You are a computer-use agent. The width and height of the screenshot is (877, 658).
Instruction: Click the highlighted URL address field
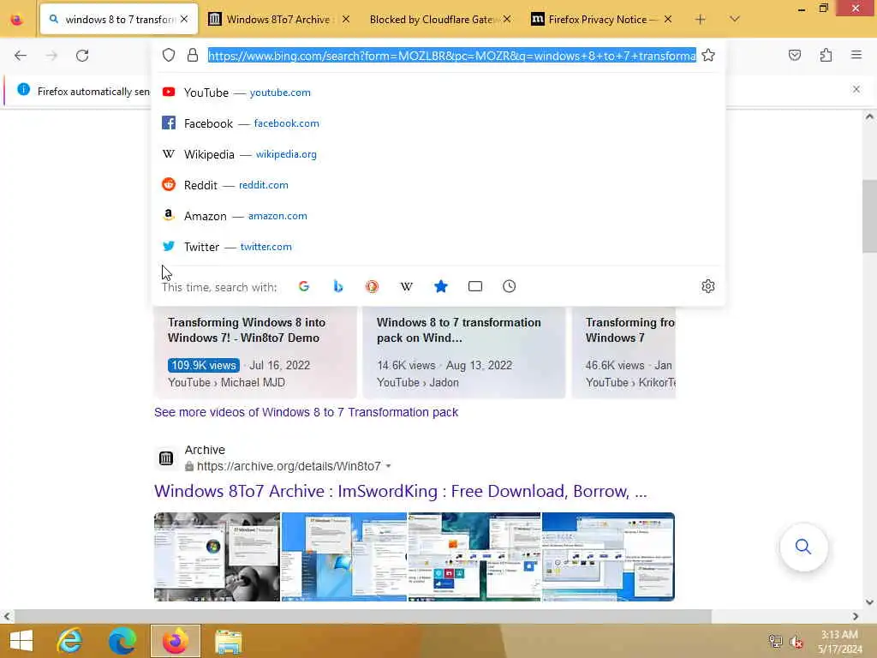tap(452, 56)
